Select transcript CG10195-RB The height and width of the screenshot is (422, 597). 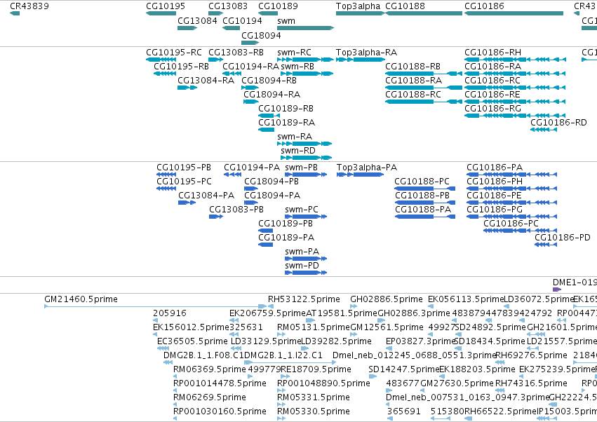(x=165, y=74)
